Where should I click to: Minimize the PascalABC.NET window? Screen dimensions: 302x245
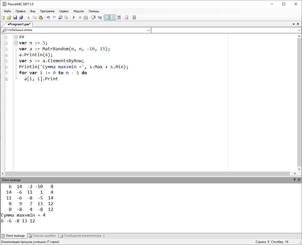click(272, 4)
